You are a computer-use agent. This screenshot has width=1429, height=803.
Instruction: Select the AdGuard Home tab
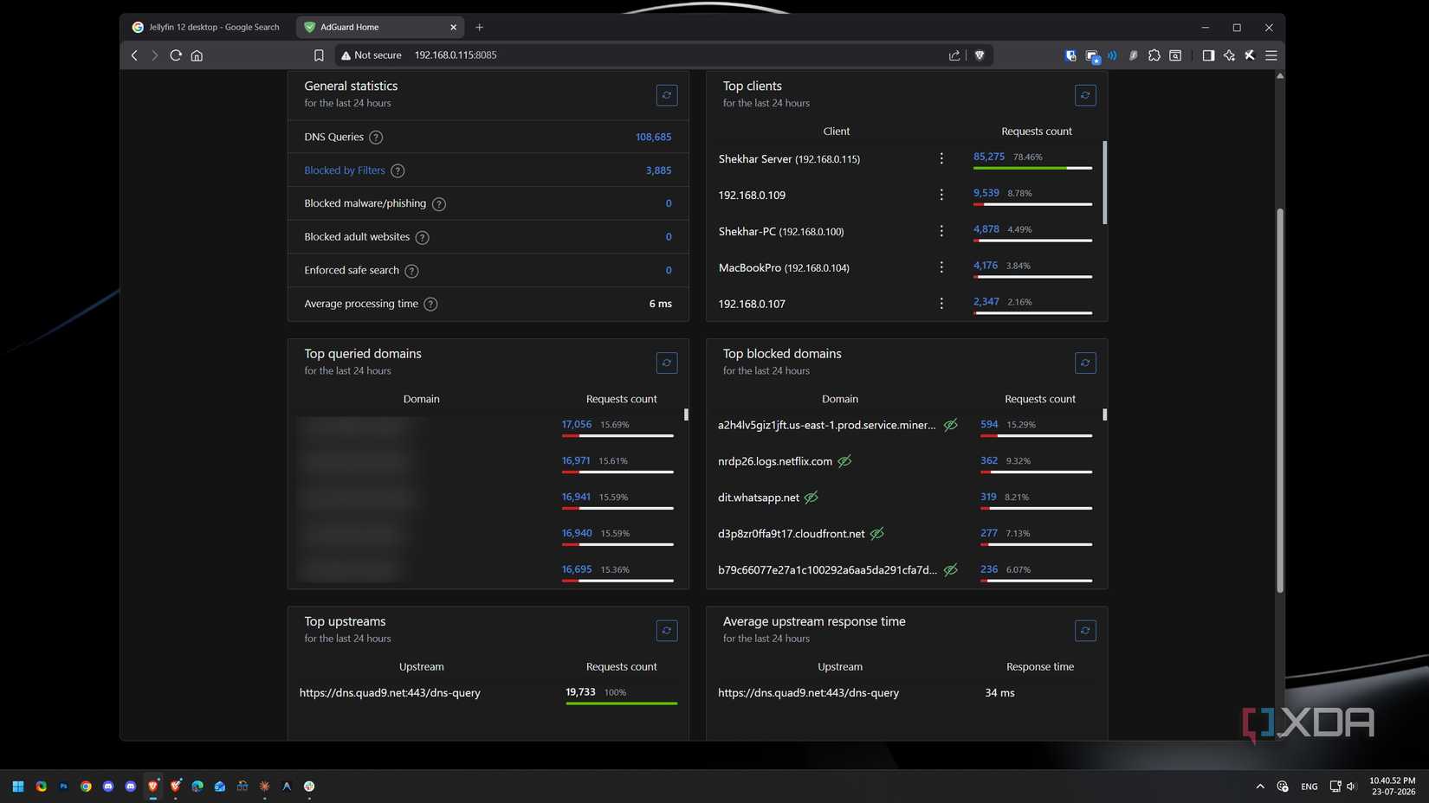click(x=379, y=27)
